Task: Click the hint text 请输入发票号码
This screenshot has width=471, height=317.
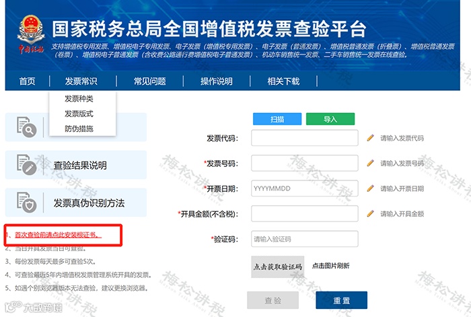Action: [402, 164]
